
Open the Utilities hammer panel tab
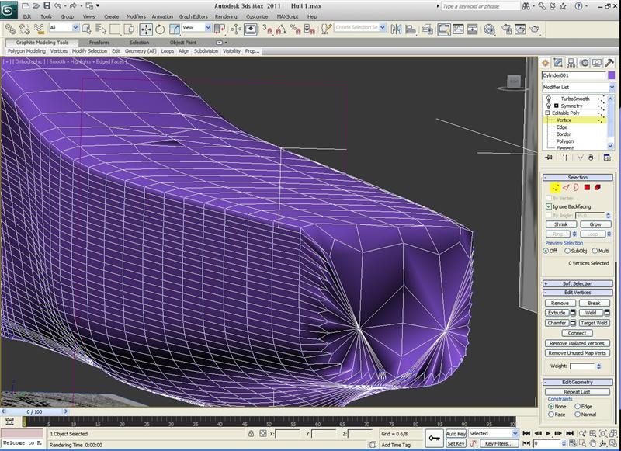pos(609,63)
